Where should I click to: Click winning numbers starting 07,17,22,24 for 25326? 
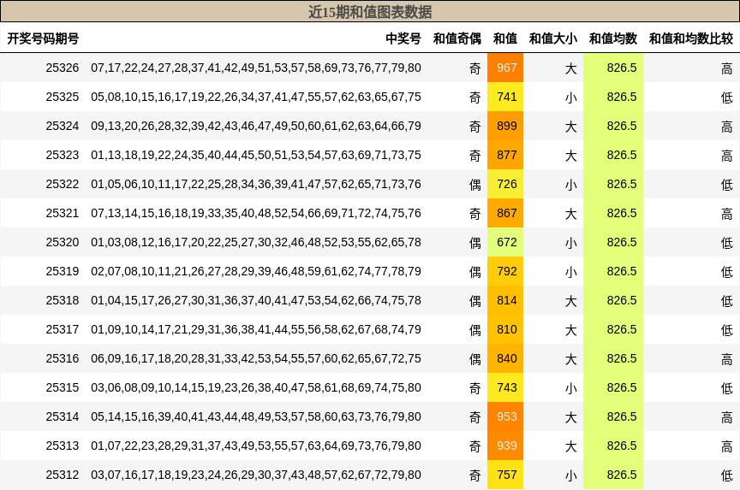(x=256, y=68)
